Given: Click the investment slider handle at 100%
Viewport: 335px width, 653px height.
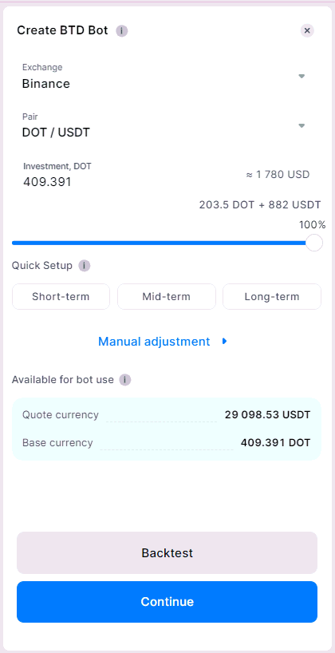Looking at the screenshot, I should pyautogui.click(x=314, y=243).
